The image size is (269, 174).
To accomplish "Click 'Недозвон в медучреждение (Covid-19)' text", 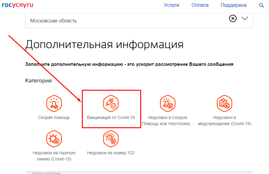I will 225,121.
